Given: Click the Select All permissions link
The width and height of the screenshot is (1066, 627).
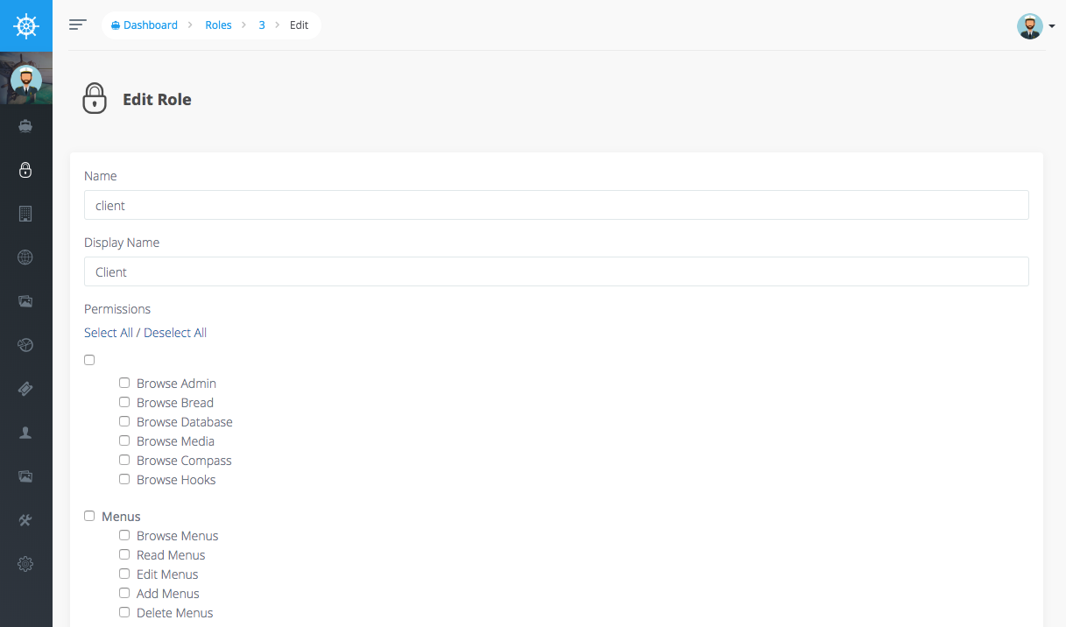Looking at the screenshot, I should pyautogui.click(x=108, y=332).
